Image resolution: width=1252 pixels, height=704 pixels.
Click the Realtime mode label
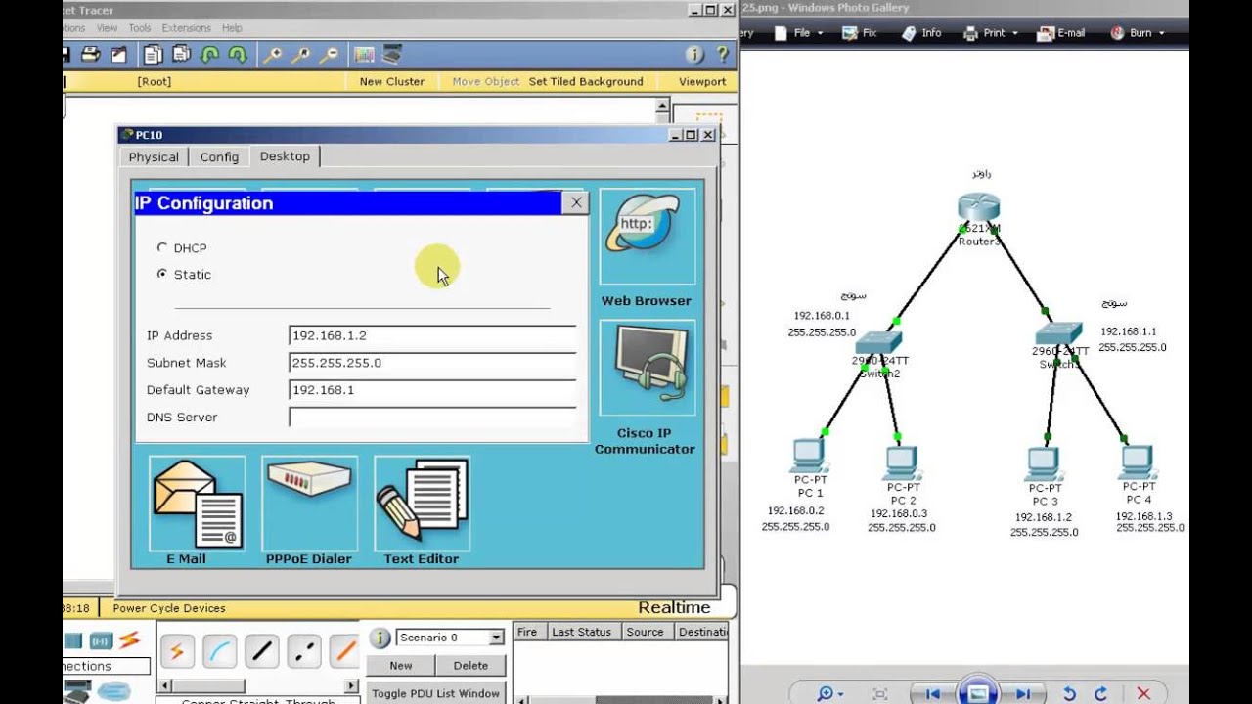(x=674, y=607)
